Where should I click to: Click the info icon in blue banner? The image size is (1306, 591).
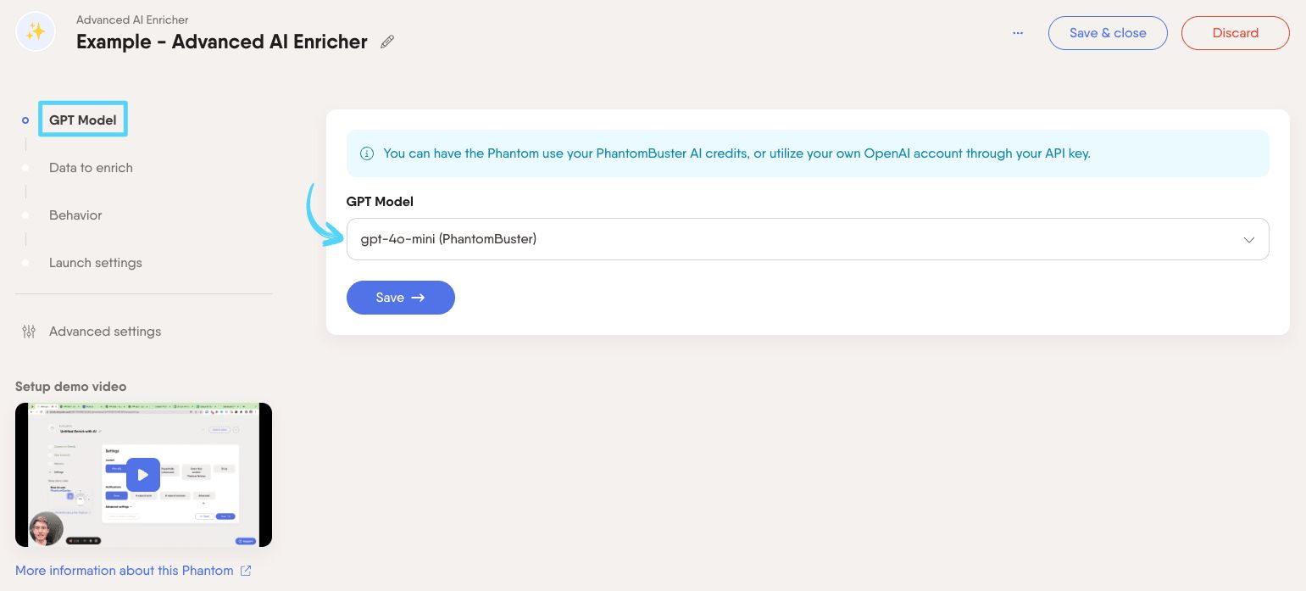point(367,153)
